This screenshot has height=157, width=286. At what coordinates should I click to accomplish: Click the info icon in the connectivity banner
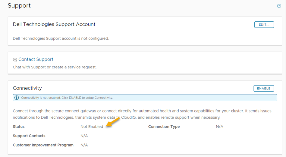click(x=17, y=98)
